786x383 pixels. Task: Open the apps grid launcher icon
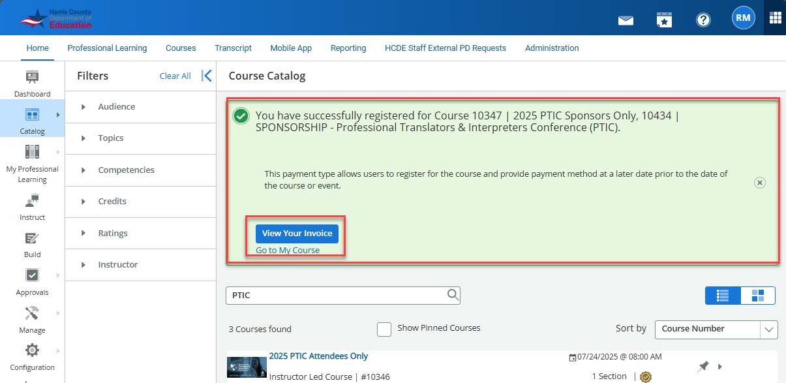[x=775, y=18]
